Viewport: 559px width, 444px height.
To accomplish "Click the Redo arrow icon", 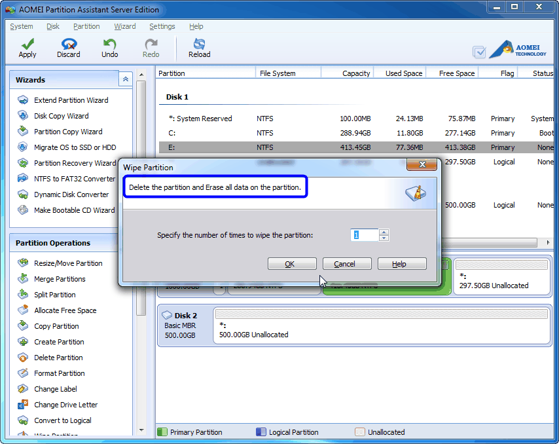I will tap(151, 44).
